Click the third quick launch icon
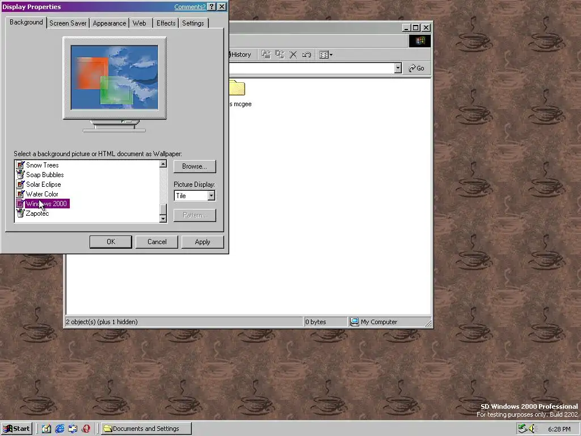 [x=73, y=429]
